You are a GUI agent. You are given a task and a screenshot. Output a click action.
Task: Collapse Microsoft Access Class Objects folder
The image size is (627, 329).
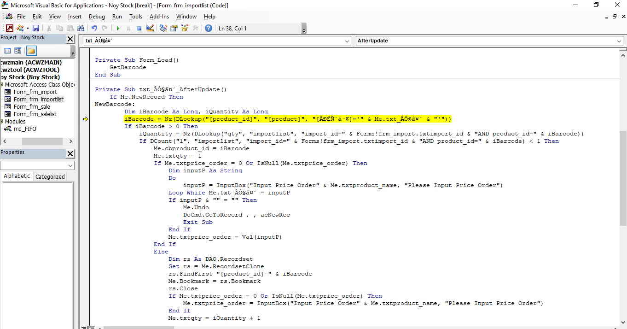tap(1, 85)
